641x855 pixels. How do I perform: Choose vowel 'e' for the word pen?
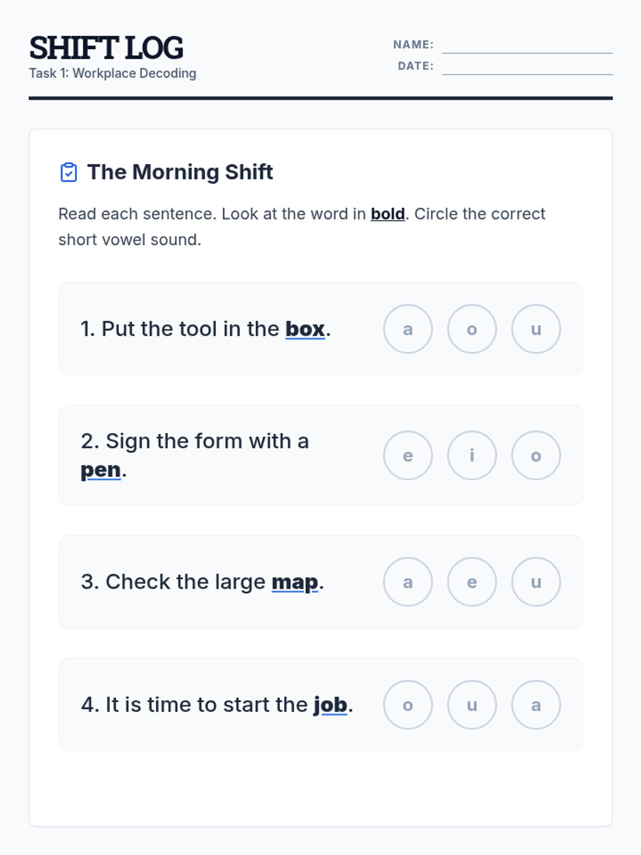pos(408,455)
